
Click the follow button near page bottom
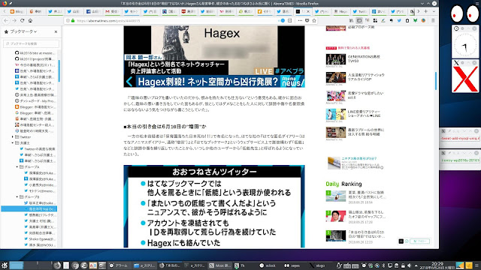tap(419, 241)
